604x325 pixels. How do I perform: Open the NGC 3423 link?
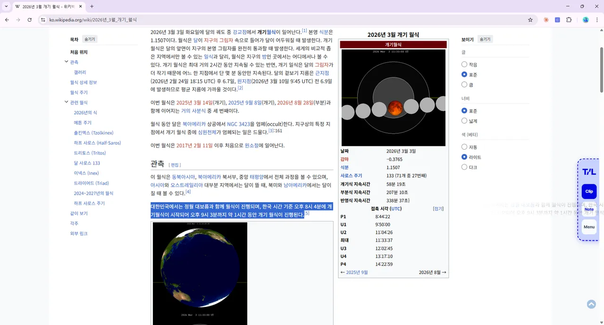point(238,124)
